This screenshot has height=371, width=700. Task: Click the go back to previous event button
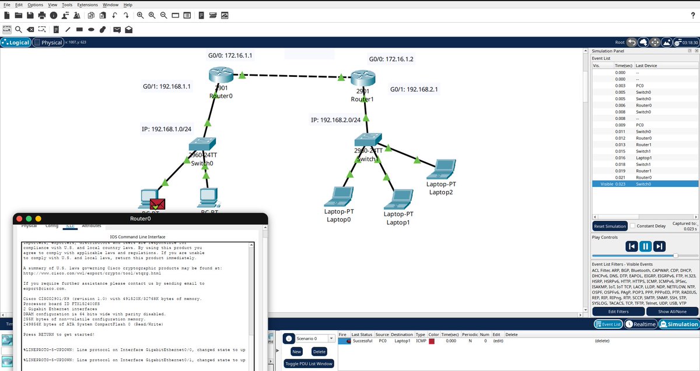tap(631, 246)
